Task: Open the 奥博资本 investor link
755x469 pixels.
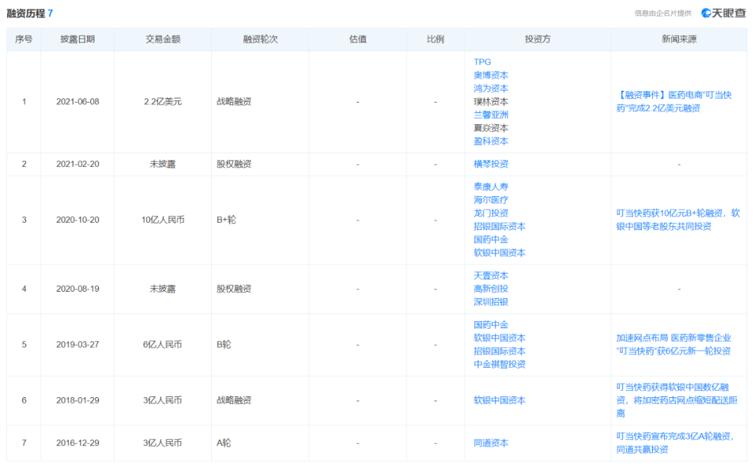Action: point(491,75)
